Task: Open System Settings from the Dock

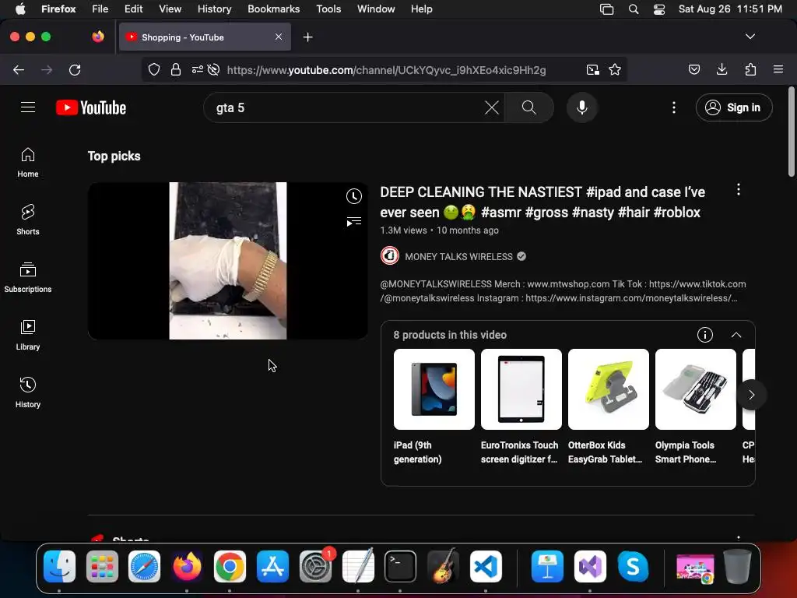Action: [x=315, y=567]
